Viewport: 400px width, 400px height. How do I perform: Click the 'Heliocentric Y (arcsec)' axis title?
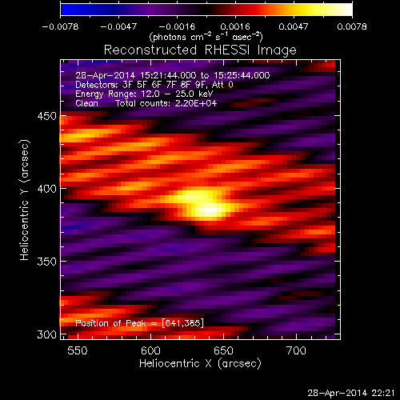pos(25,200)
